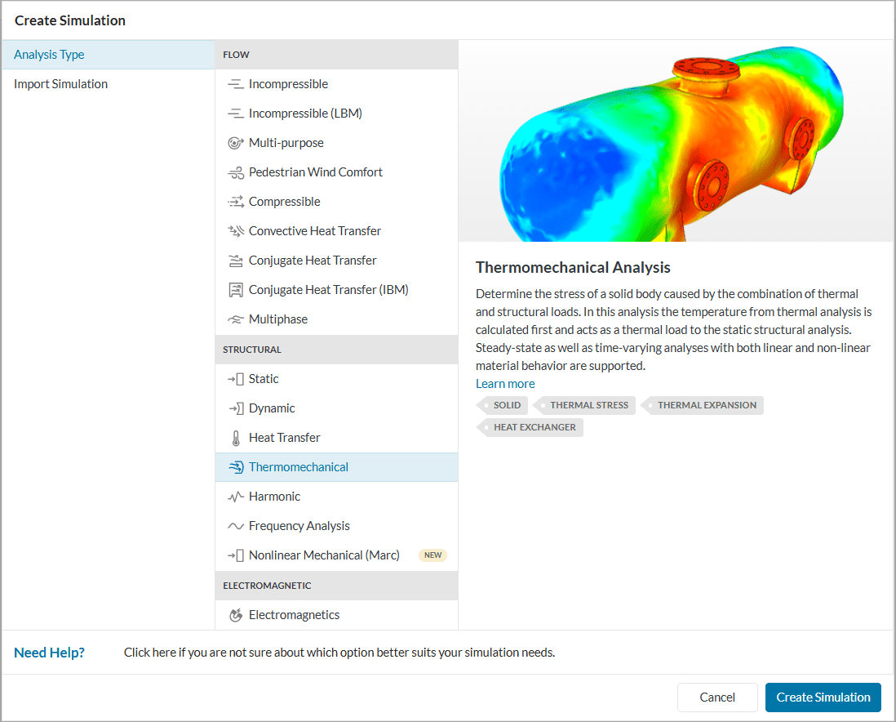Image resolution: width=896 pixels, height=722 pixels.
Task: Click the Harmonic waveform icon
Action: pos(236,497)
